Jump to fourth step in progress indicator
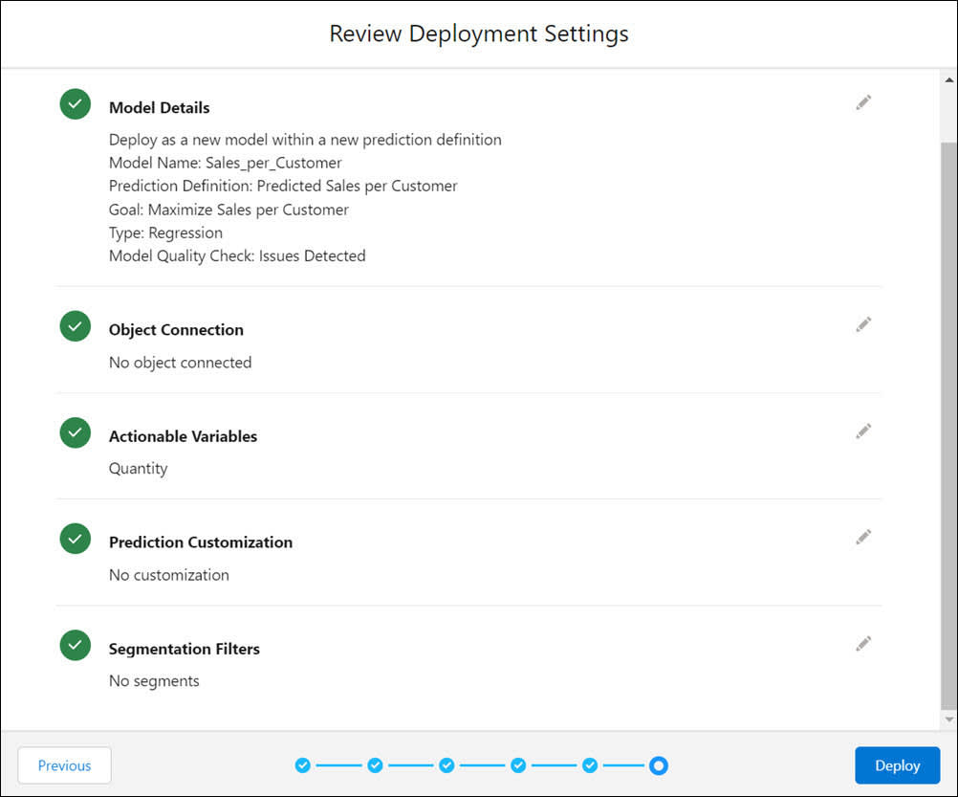 tap(518, 765)
